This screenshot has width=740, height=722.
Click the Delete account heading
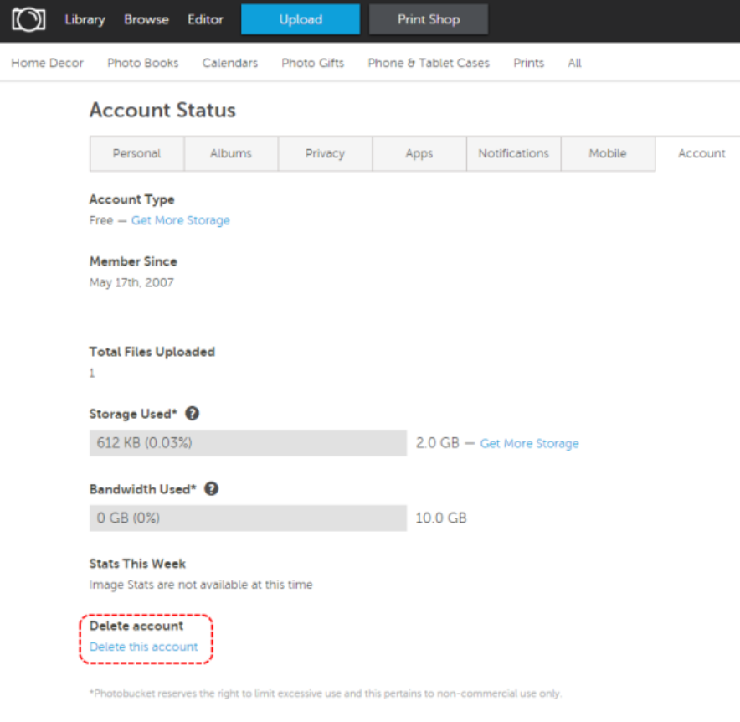click(136, 626)
